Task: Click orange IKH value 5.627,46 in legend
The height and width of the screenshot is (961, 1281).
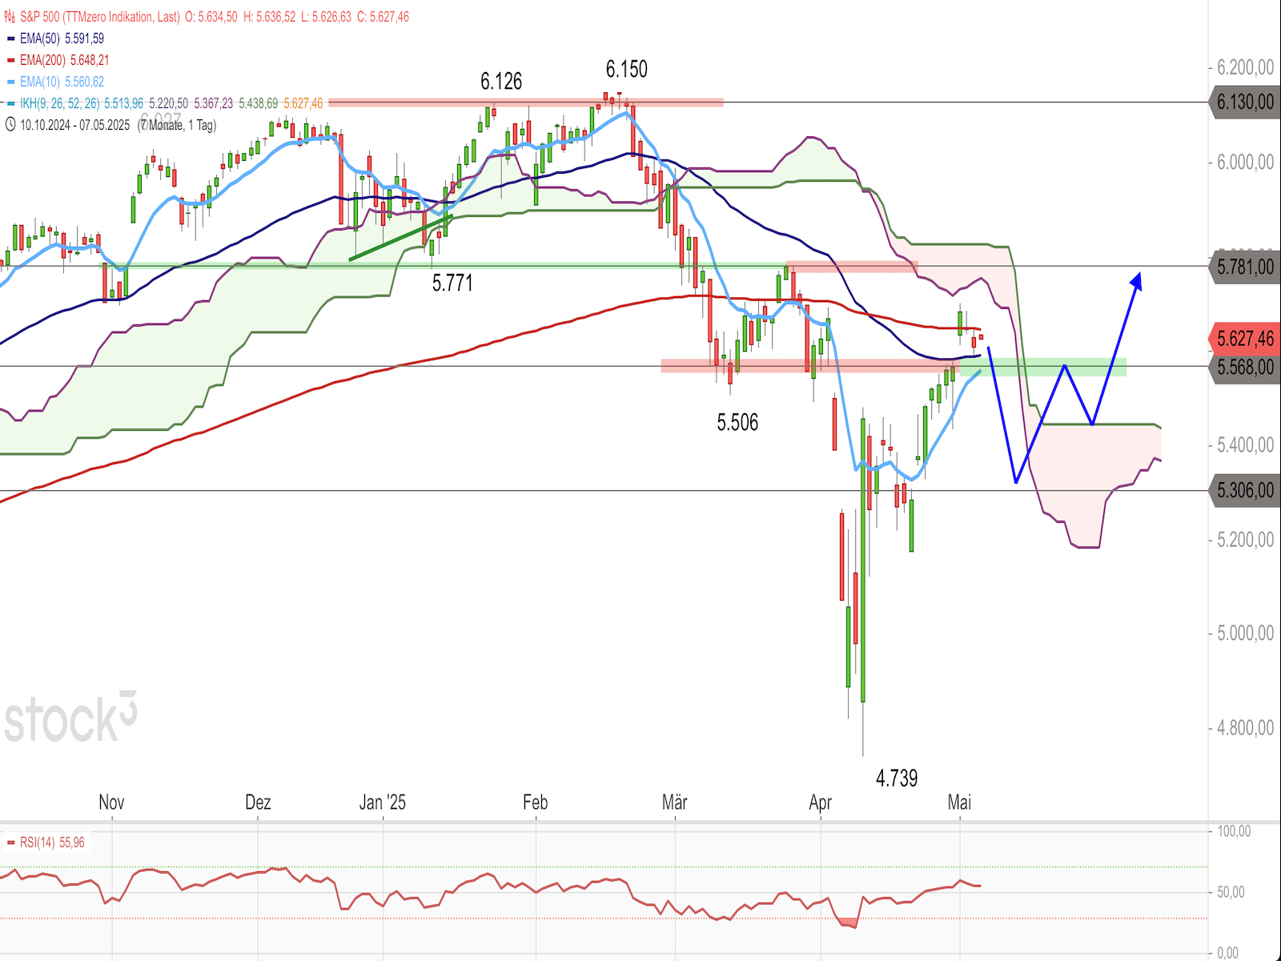Action: point(303,103)
